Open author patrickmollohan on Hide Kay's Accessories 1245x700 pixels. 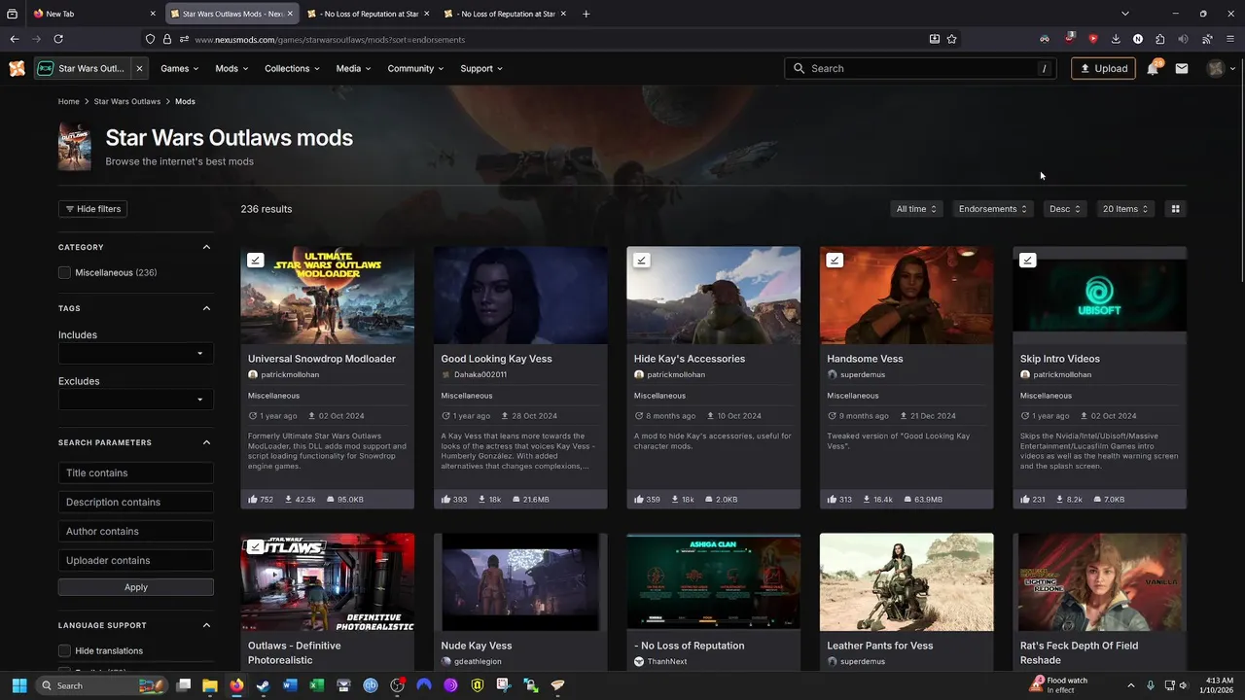tap(676, 374)
